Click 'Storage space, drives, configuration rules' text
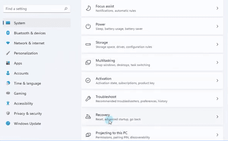The width and height of the screenshot is (228, 141). click(x=124, y=47)
